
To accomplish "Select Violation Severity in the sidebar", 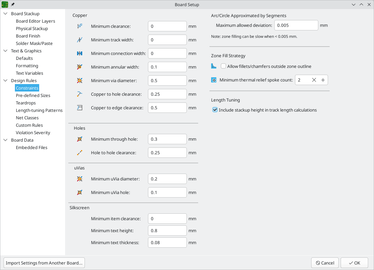I will point(33,133).
